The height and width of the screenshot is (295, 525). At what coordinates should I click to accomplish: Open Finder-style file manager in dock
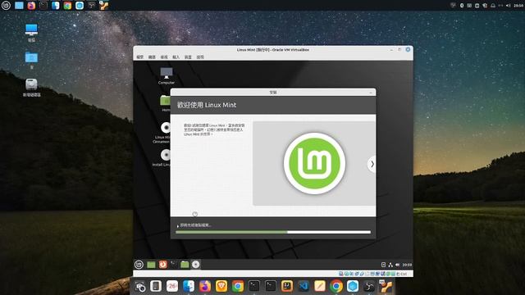[x=189, y=286]
